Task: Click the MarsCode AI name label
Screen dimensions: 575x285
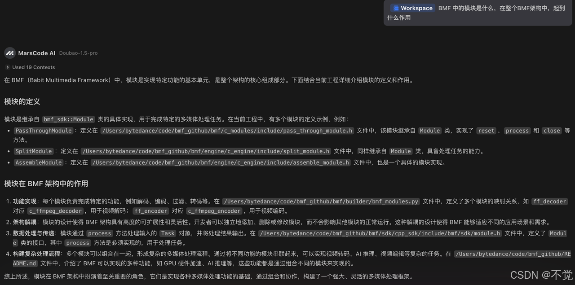Action: coord(37,53)
